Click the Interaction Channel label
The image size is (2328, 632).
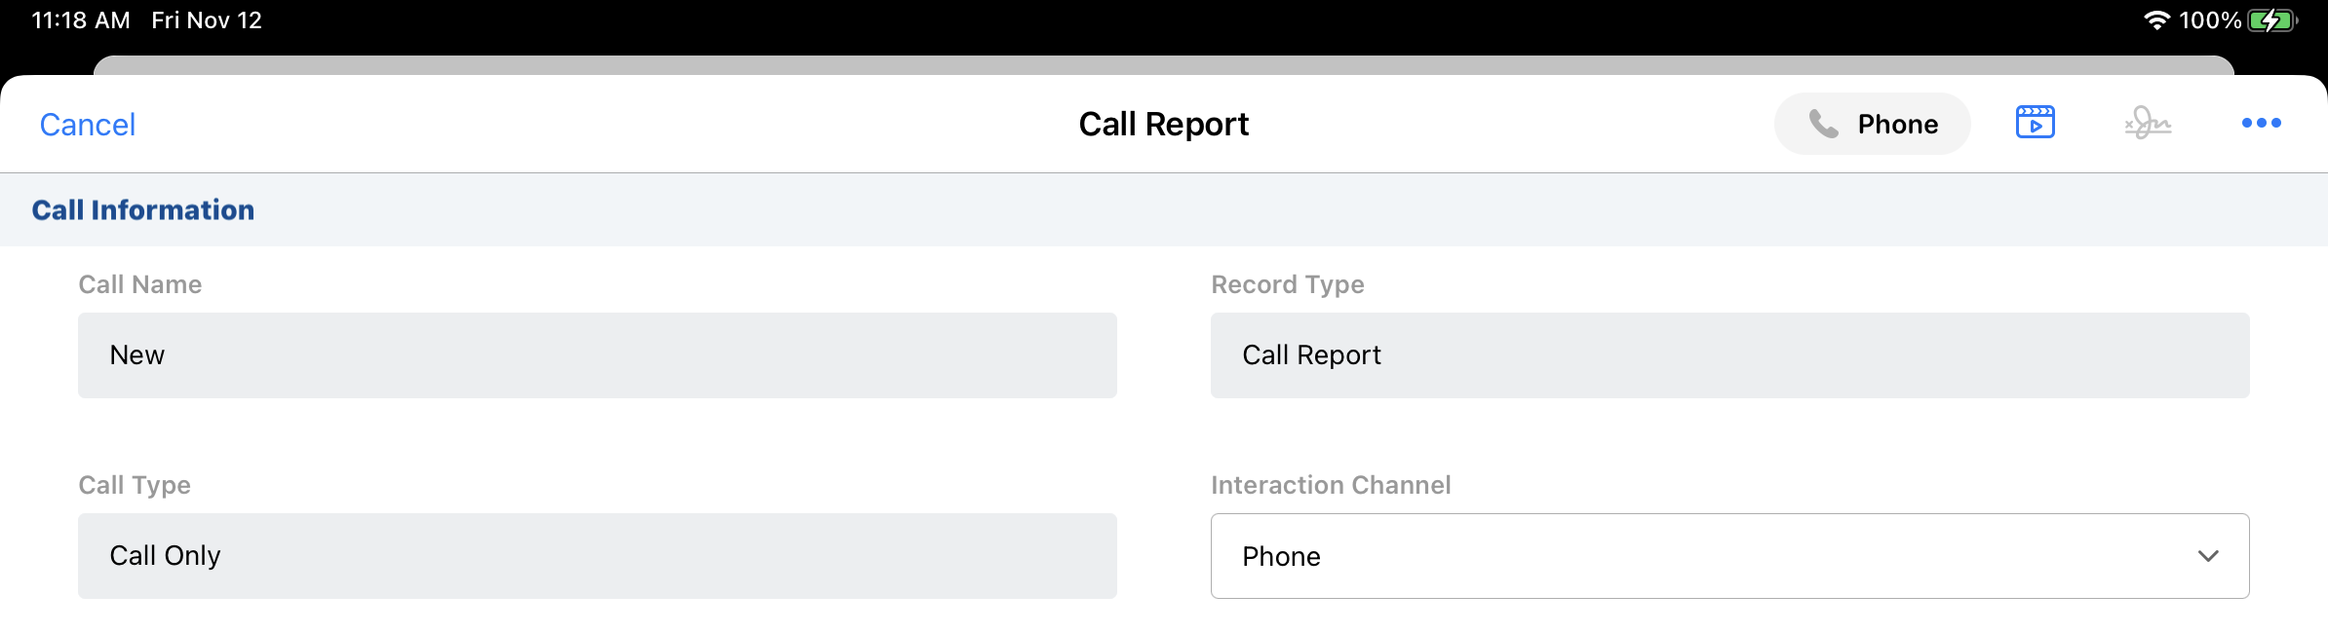(x=1331, y=485)
